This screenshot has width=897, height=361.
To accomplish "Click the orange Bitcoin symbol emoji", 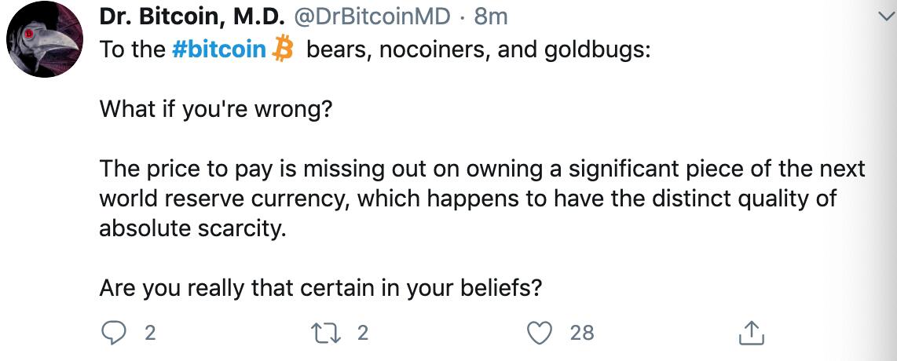I will click(282, 50).
